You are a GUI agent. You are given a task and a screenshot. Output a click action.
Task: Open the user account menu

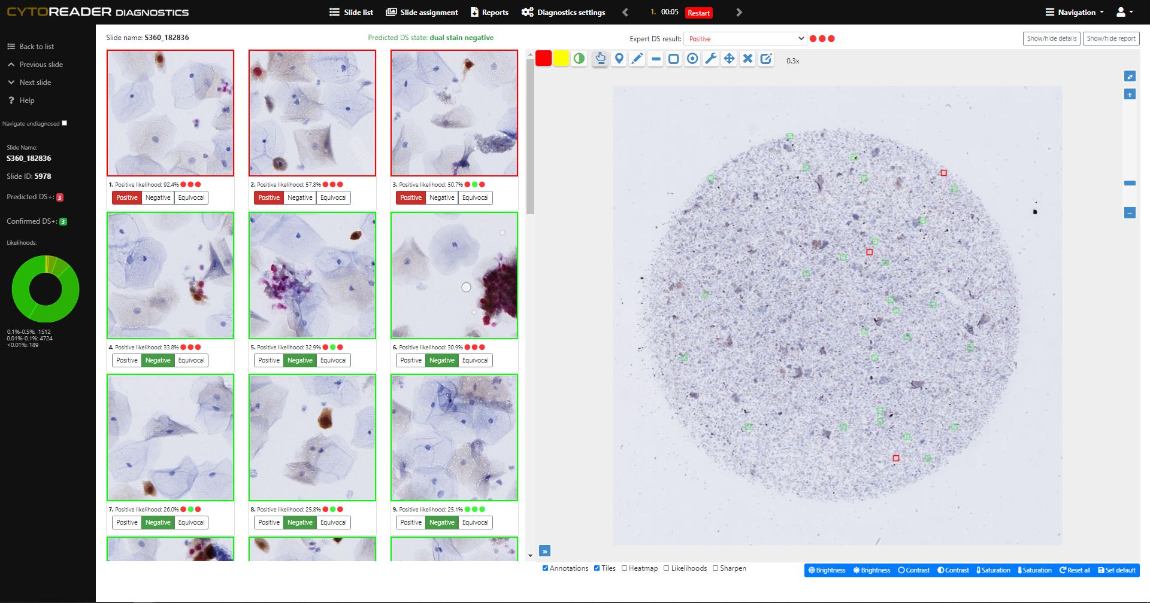pyautogui.click(x=1124, y=12)
